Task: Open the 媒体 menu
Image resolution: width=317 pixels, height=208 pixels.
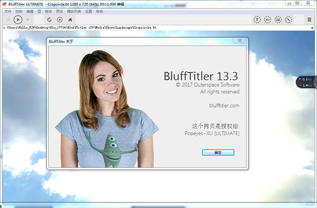Action: pos(48,12)
